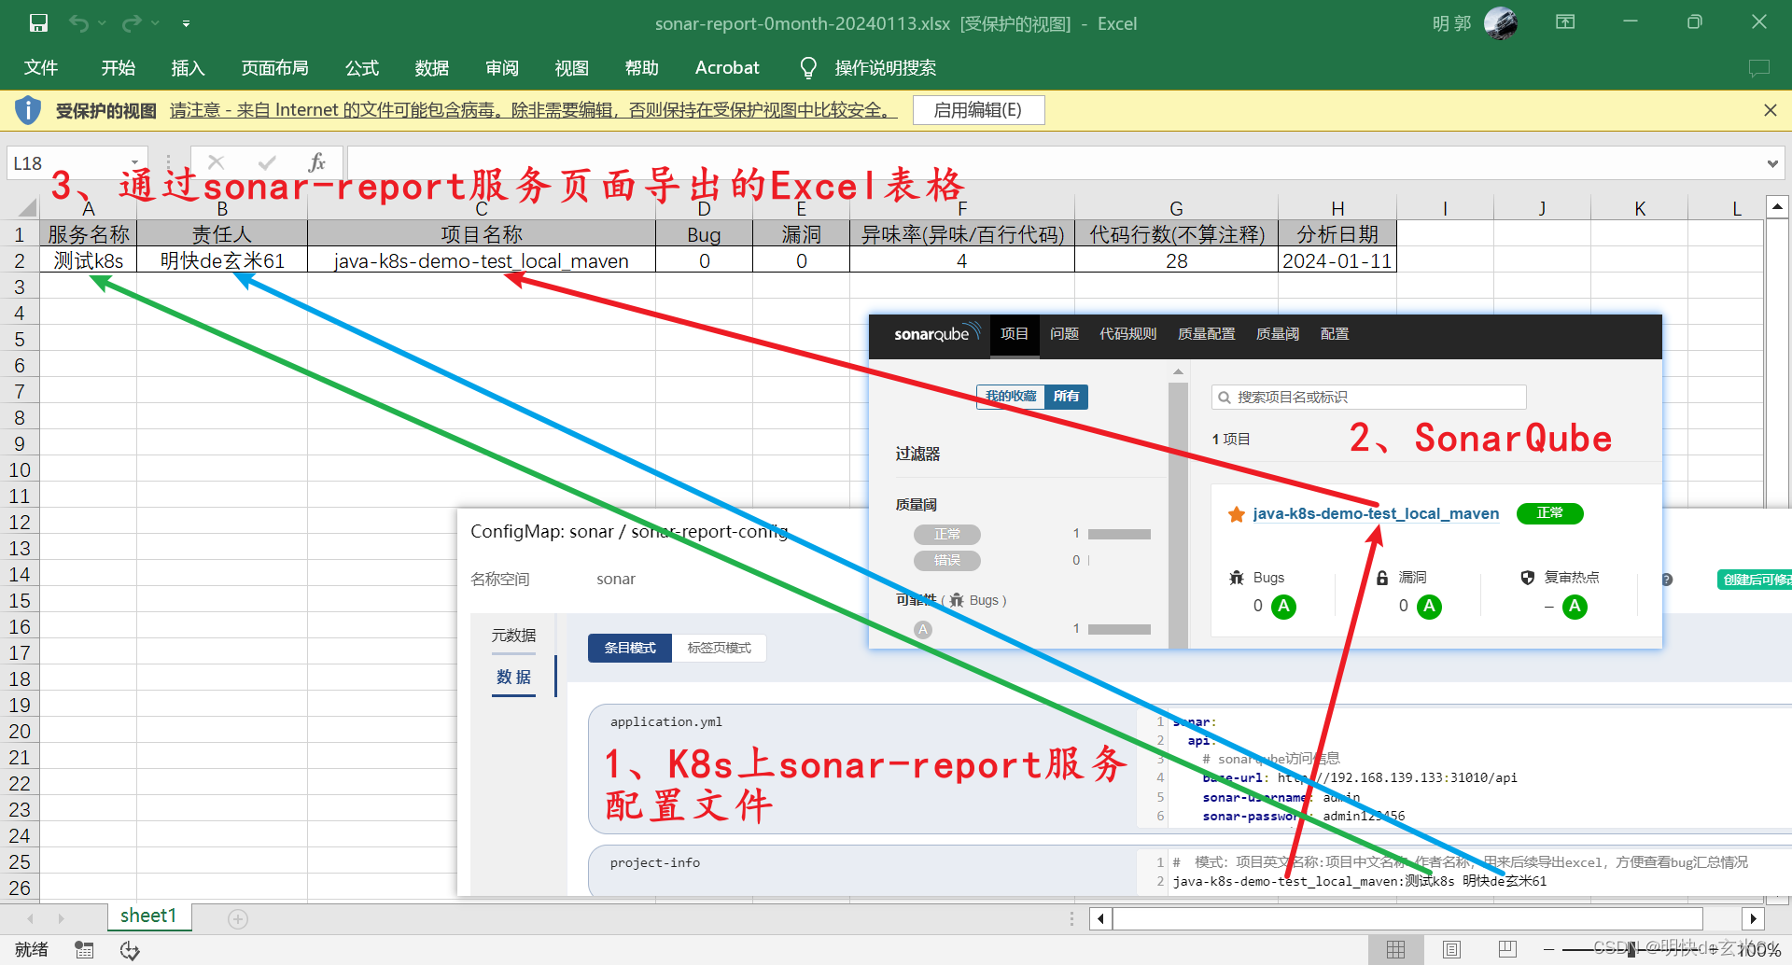Open Protected View warning message link
This screenshot has height=965, width=1792.
point(534,110)
